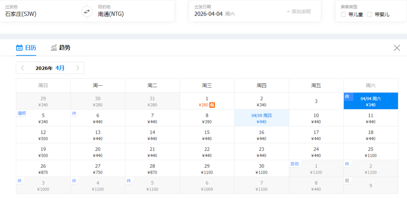The image size is (407, 198).
Task: Select April 16 date cell
Action: point(262,135)
